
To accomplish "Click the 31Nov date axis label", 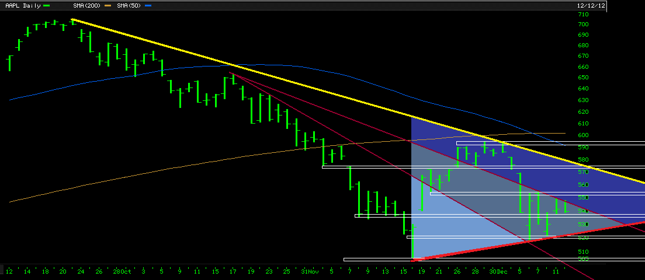I will (310, 271).
